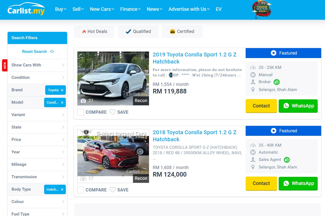Remove the Hatchback body type filter
This screenshot has height=216, width=325.
tap(62, 190)
